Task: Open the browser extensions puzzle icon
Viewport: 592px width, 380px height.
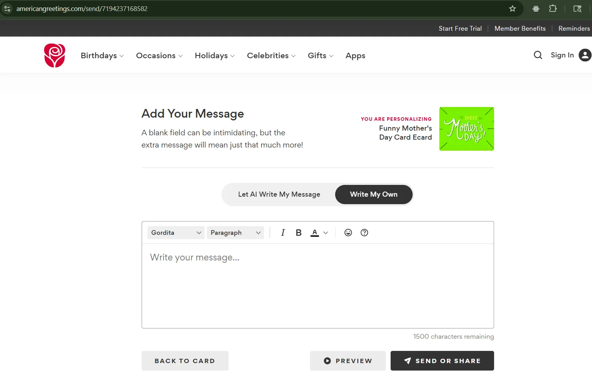Action: (x=553, y=9)
